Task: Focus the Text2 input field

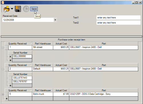Action: [x=118, y=23]
